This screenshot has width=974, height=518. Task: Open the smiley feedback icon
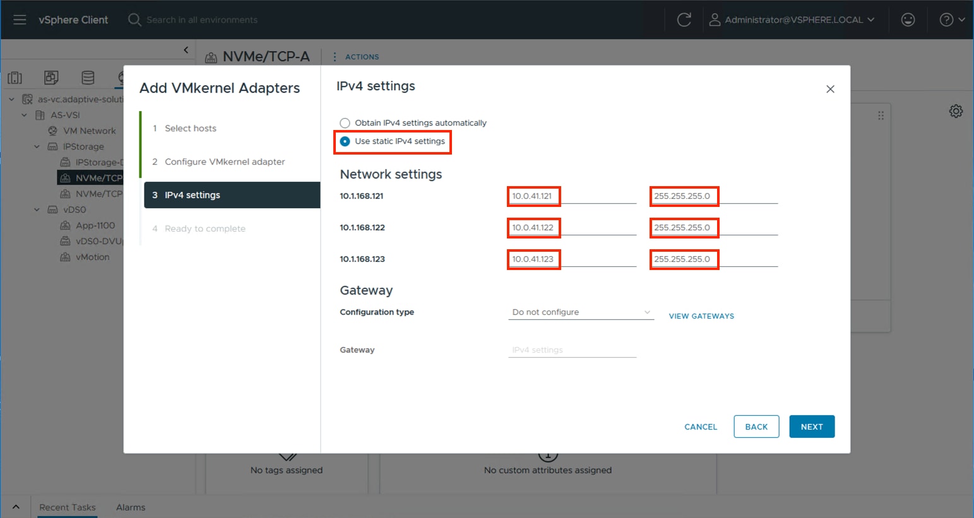[x=908, y=20]
